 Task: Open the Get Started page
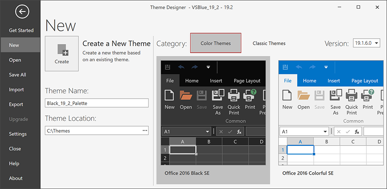pos(21,30)
